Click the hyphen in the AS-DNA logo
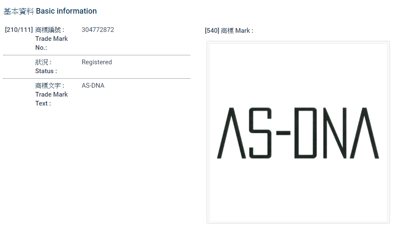396x237 pixels. (283, 133)
